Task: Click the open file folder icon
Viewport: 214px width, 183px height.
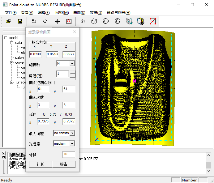Action: [8, 21]
